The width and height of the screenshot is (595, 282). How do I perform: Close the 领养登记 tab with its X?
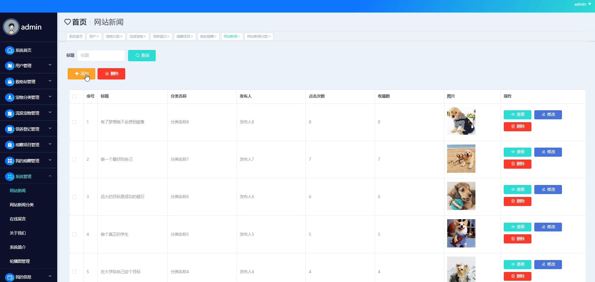(x=168, y=36)
